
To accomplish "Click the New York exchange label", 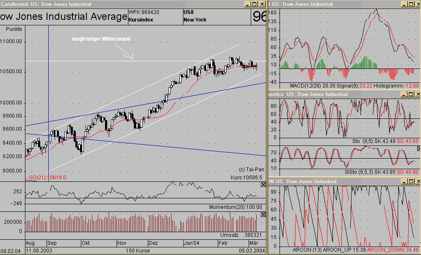I will 195,20.
